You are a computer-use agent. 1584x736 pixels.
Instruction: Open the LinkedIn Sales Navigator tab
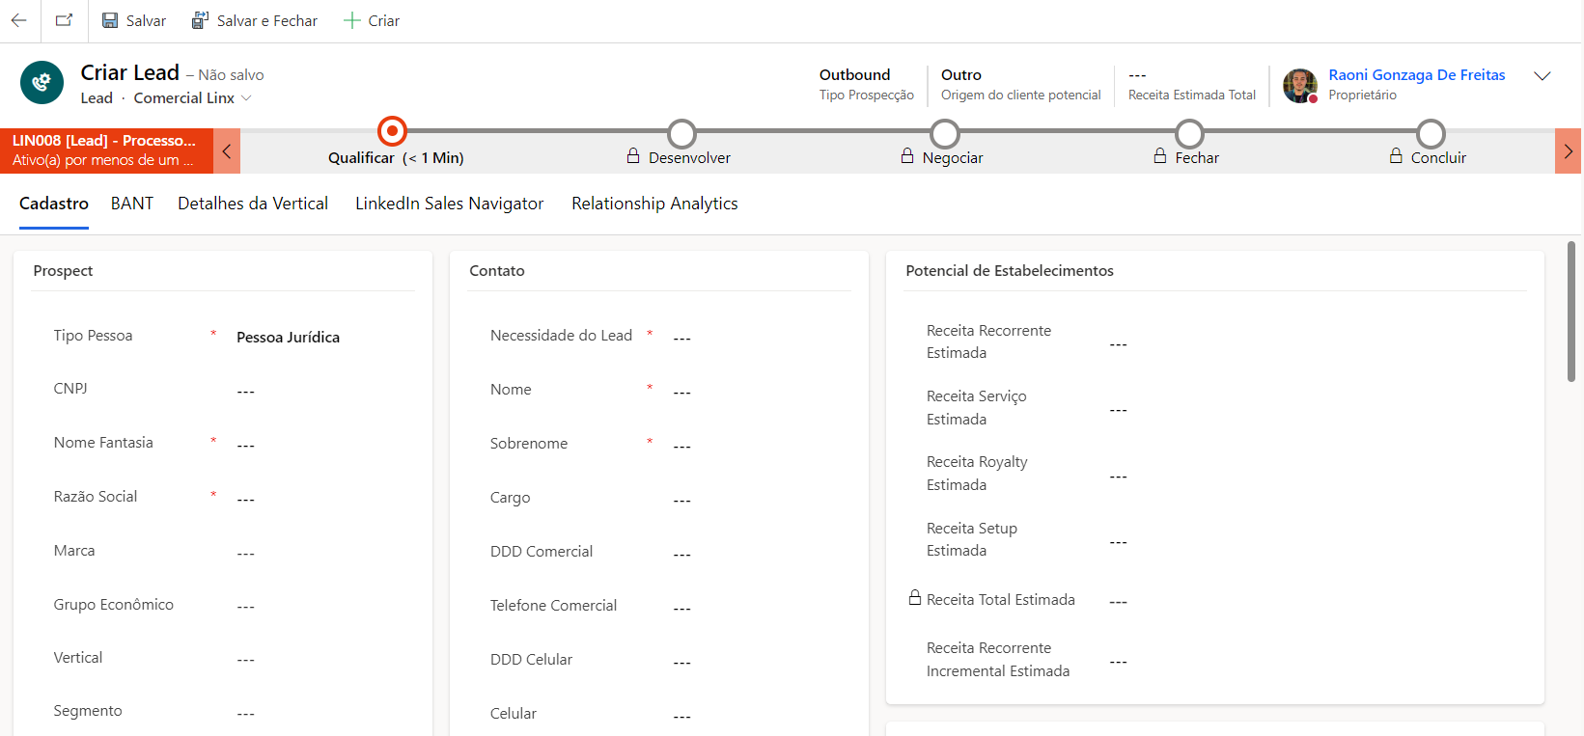[x=449, y=204]
